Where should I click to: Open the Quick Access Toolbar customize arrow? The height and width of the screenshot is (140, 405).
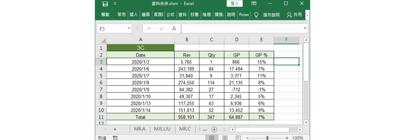click(115, 3)
